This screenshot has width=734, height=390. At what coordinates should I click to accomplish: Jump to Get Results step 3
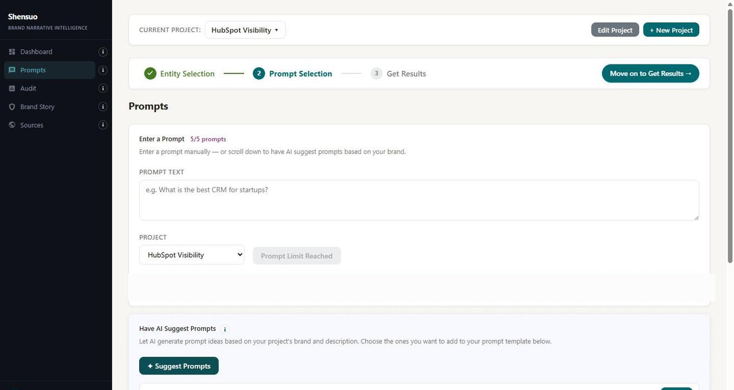(x=398, y=74)
